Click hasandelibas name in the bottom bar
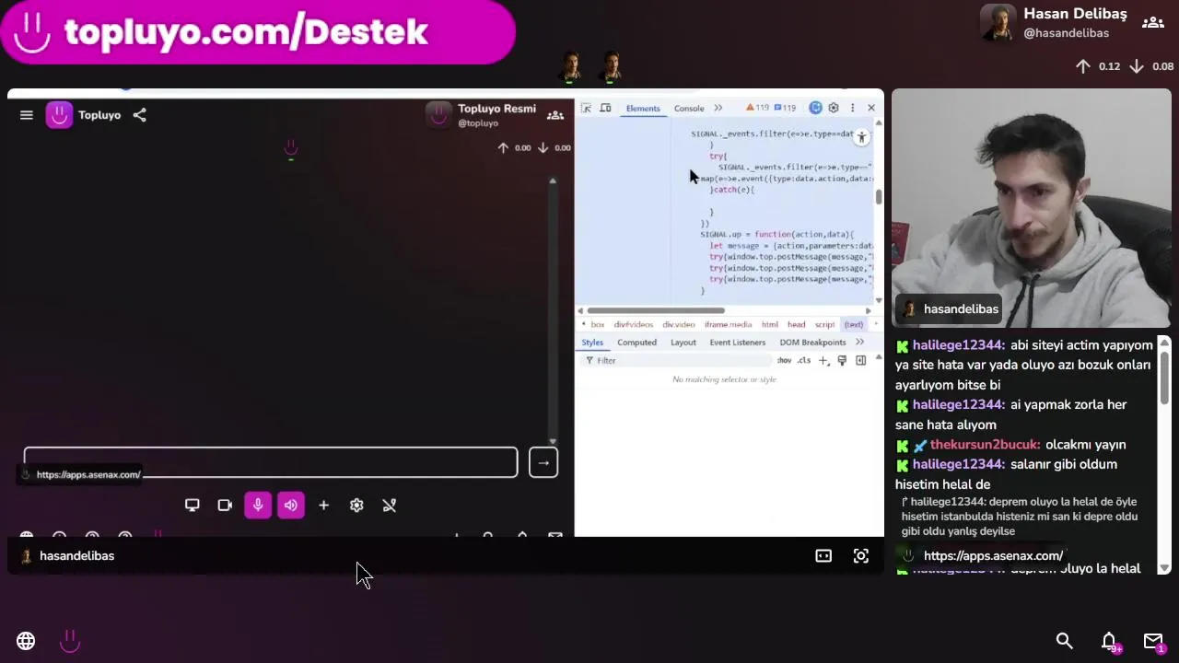The image size is (1179, 663). 77,555
